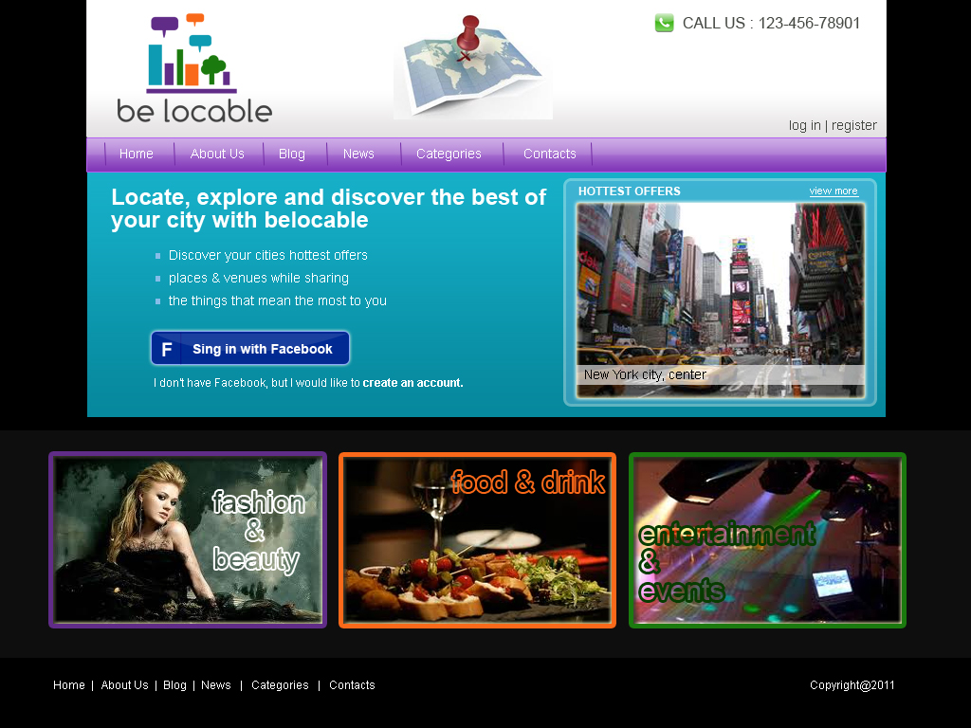Open the entertainment & events category tile
The height and width of the screenshot is (728, 971).
click(767, 539)
